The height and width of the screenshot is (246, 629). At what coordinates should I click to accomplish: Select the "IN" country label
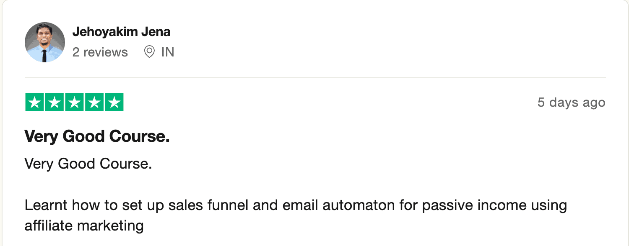pyautogui.click(x=168, y=52)
